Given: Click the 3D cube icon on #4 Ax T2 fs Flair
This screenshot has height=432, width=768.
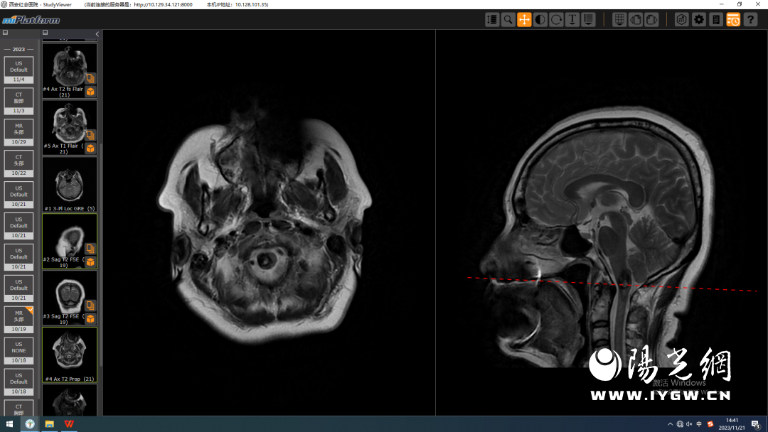Looking at the screenshot, I should click(x=90, y=92).
